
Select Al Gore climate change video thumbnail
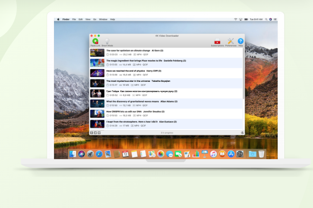click(97, 53)
